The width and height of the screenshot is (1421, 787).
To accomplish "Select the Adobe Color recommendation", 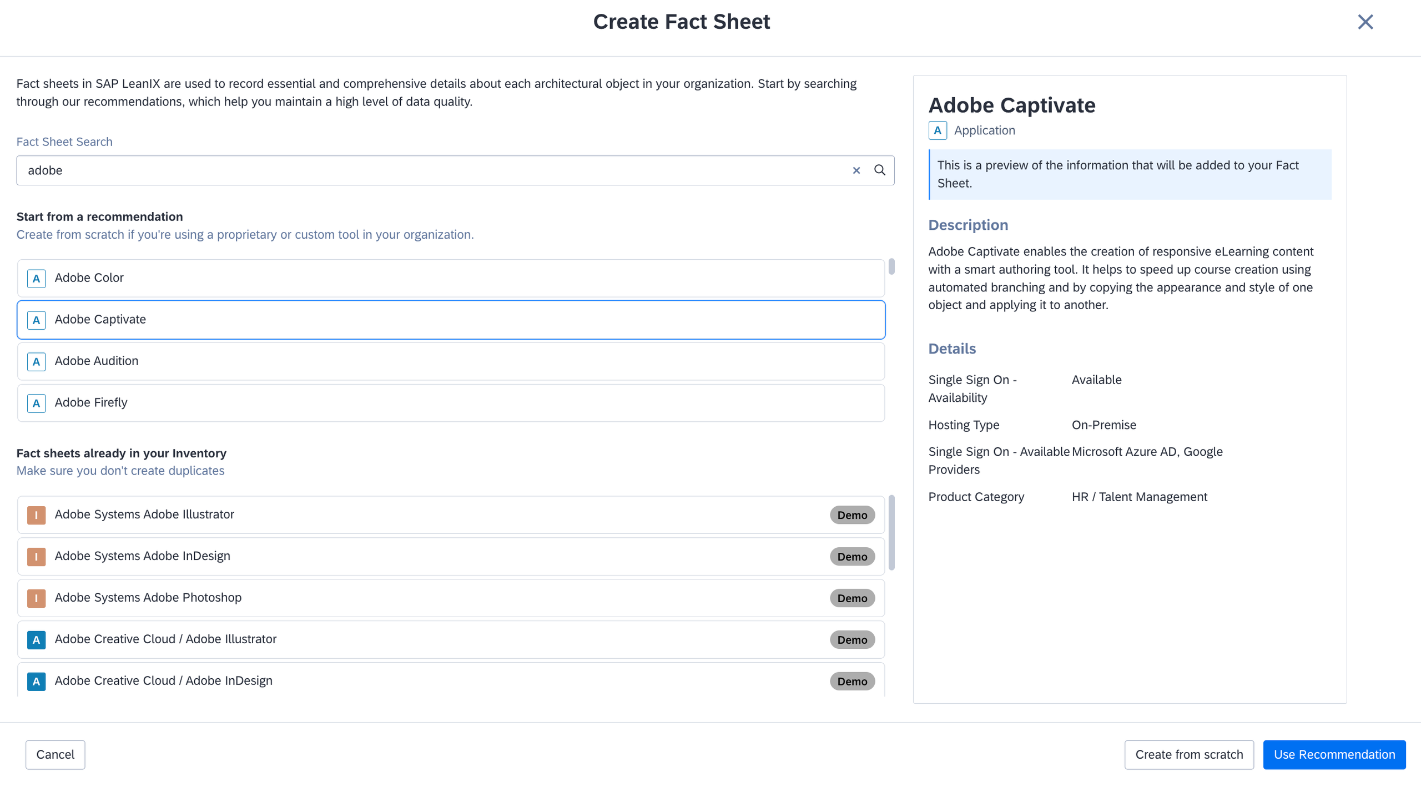I will pyautogui.click(x=451, y=278).
